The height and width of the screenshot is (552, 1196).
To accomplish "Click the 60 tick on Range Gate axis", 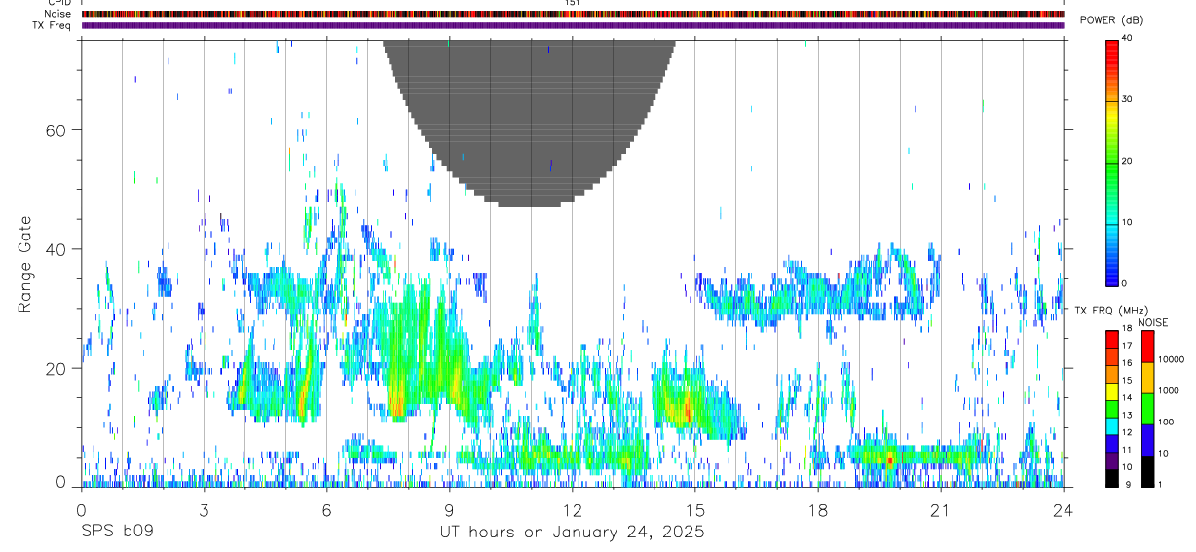I will pos(56,129).
